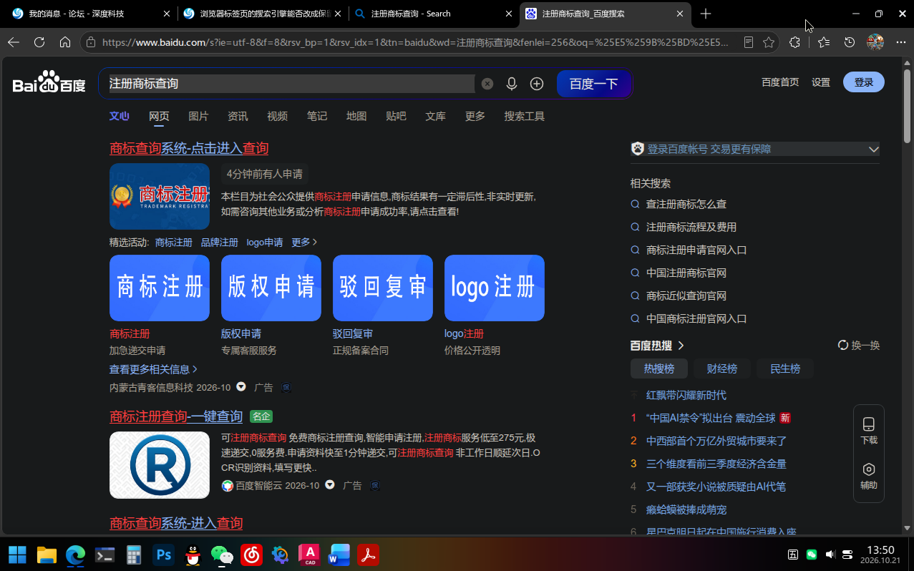The image size is (914, 571).
Task: Expand 登录百度帐号 banner dropdown arrow
Action: [873, 149]
